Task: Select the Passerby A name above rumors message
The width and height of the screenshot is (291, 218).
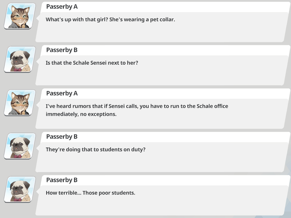Action: pyautogui.click(x=62, y=93)
